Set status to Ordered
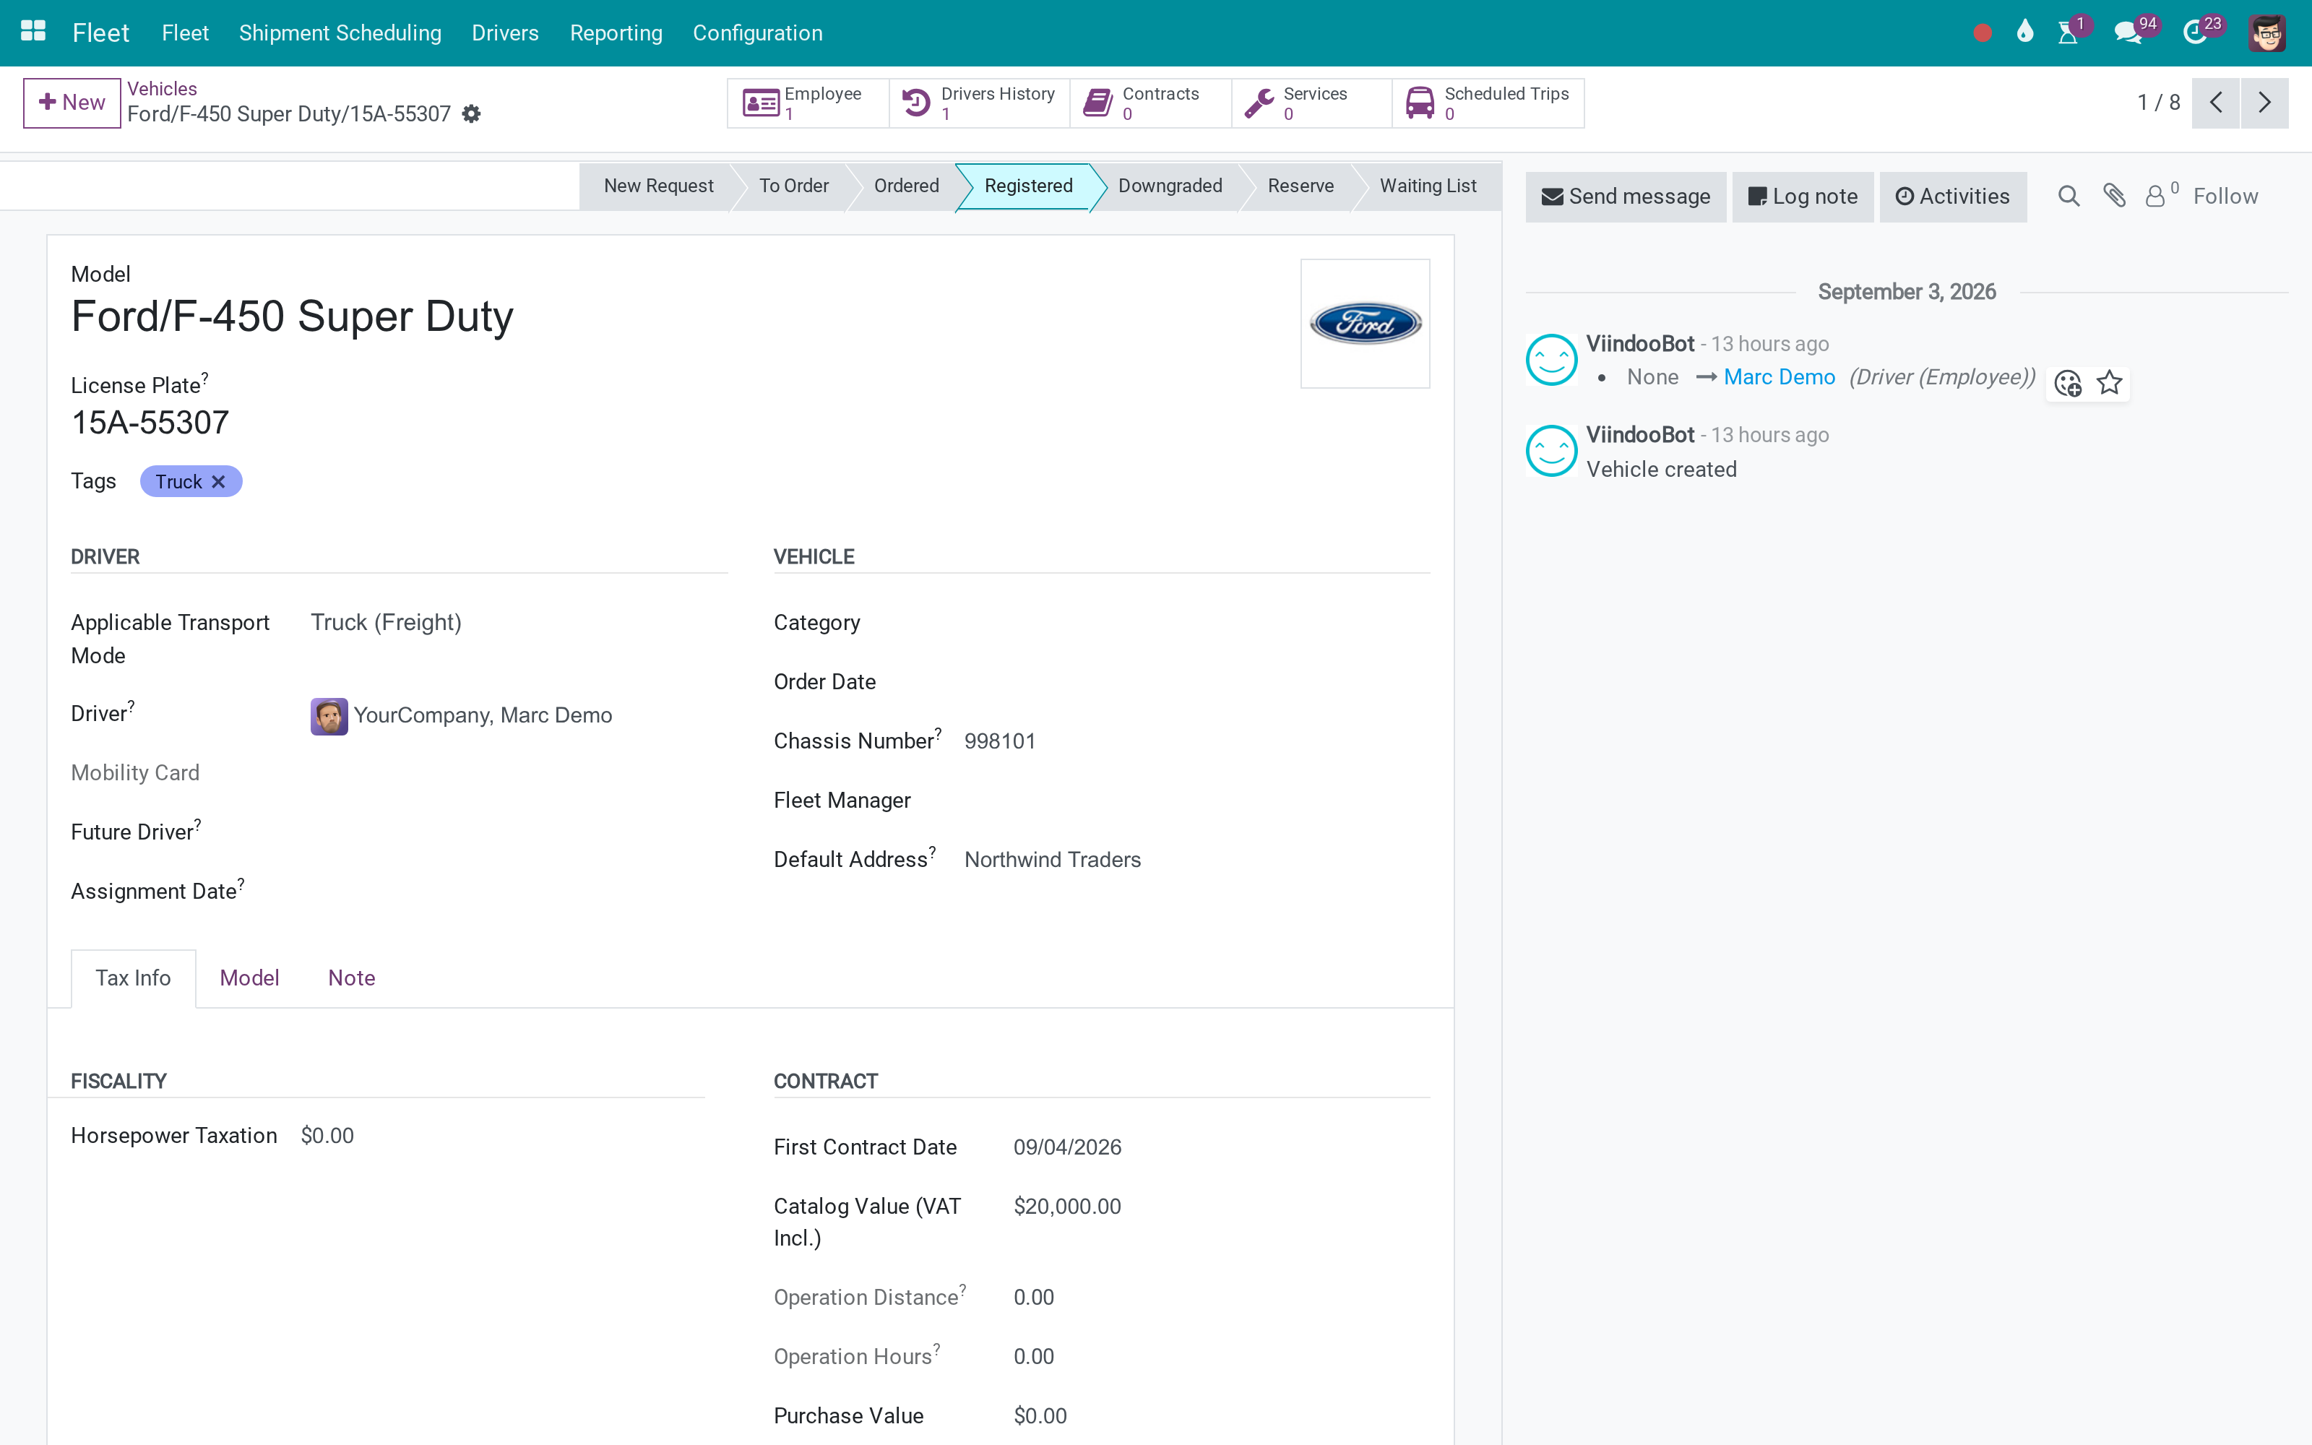This screenshot has height=1445, width=2312. click(907, 186)
